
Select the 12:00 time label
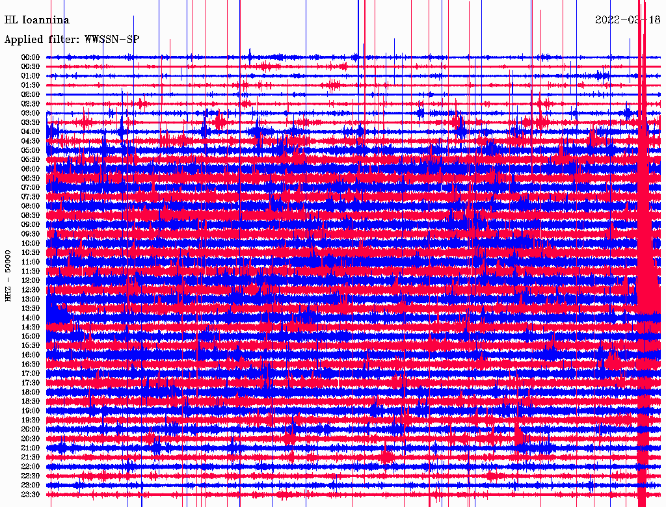31,280
